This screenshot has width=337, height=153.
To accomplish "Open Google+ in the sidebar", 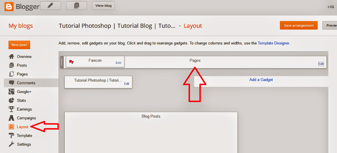I will (24, 92).
